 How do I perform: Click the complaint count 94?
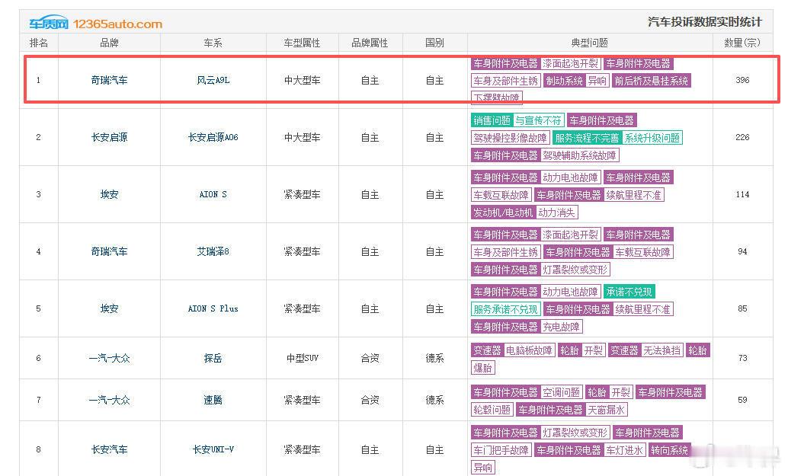[x=742, y=251]
